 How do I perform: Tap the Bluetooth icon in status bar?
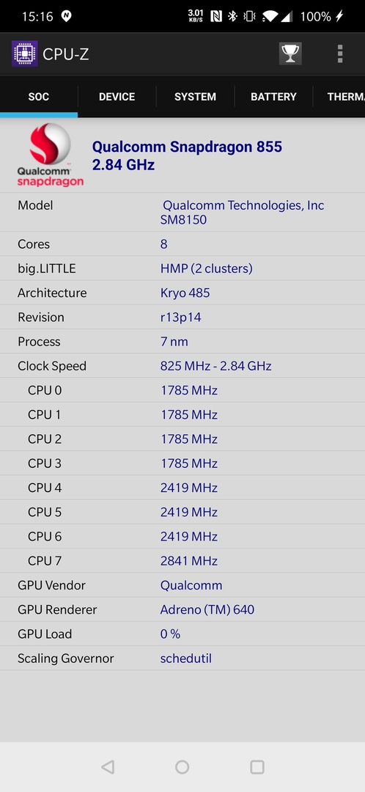click(x=232, y=16)
